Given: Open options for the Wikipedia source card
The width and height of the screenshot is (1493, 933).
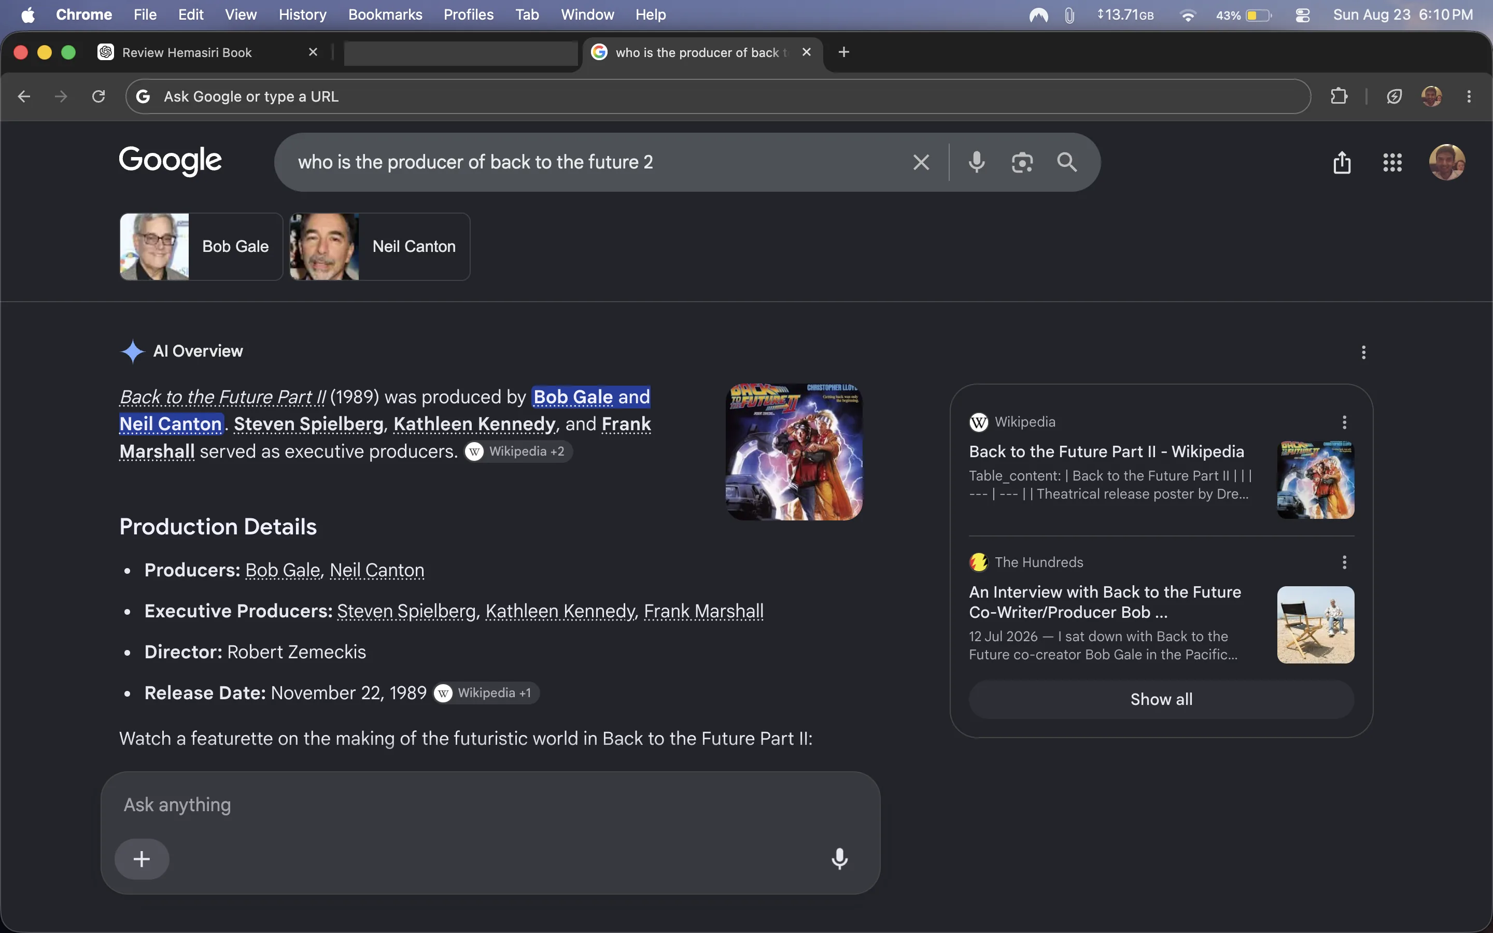Looking at the screenshot, I should pyautogui.click(x=1344, y=422).
